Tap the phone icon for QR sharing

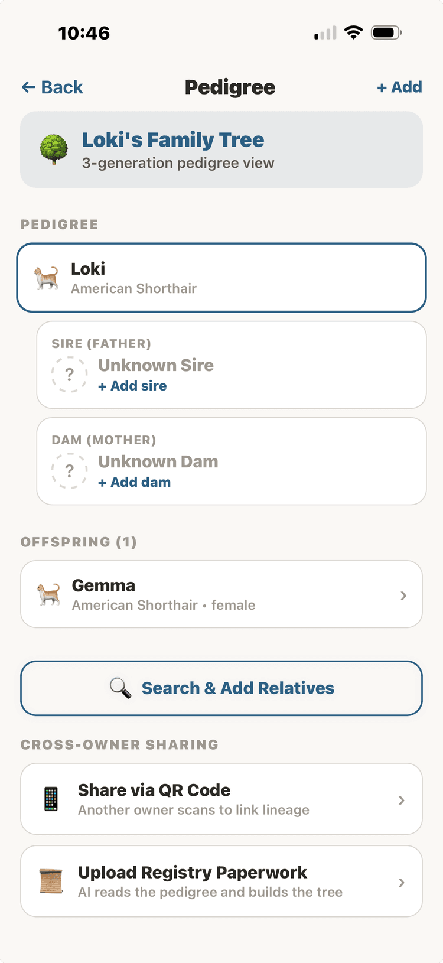pyautogui.click(x=51, y=799)
